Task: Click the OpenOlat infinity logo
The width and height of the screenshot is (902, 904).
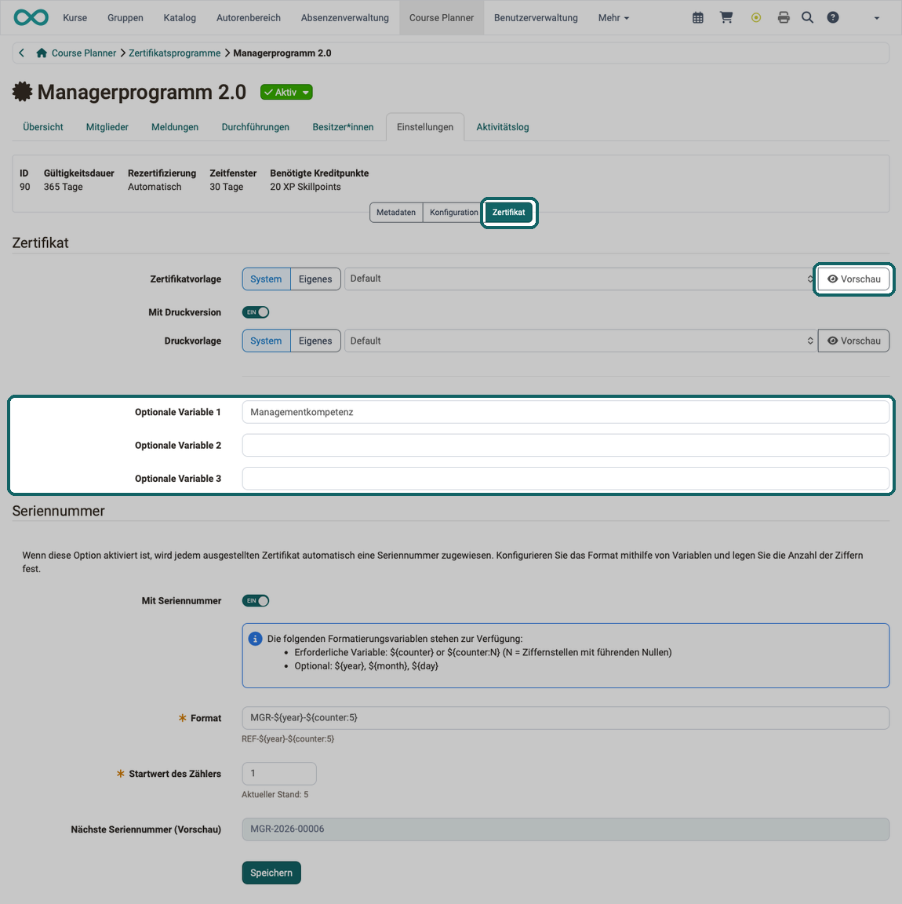Action: point(31,17)
